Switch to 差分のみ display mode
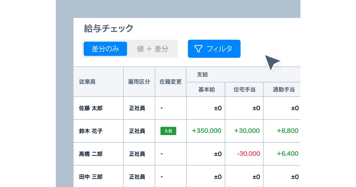This screenshot has height=187, width=356. pos(105,49)
